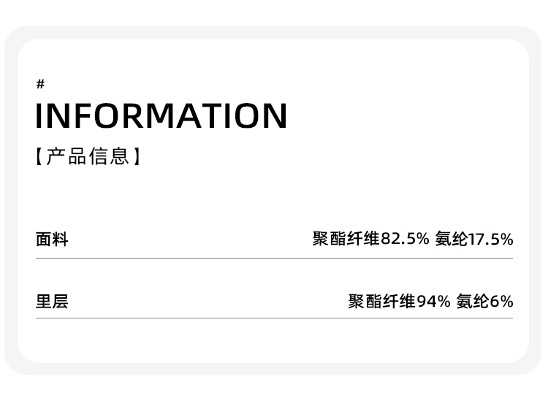Click the INFORMATION heading
This screenshot has width=548, height=401.
(x=161, y=116)
